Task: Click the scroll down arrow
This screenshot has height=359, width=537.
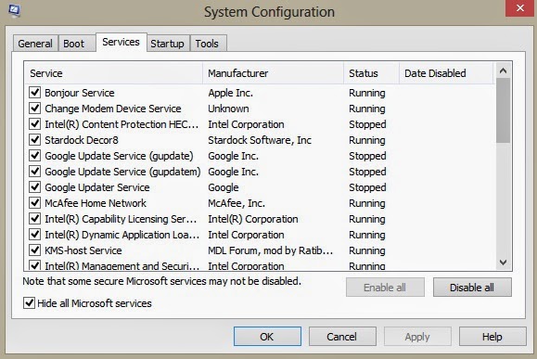Action: (x=503, y=263)
